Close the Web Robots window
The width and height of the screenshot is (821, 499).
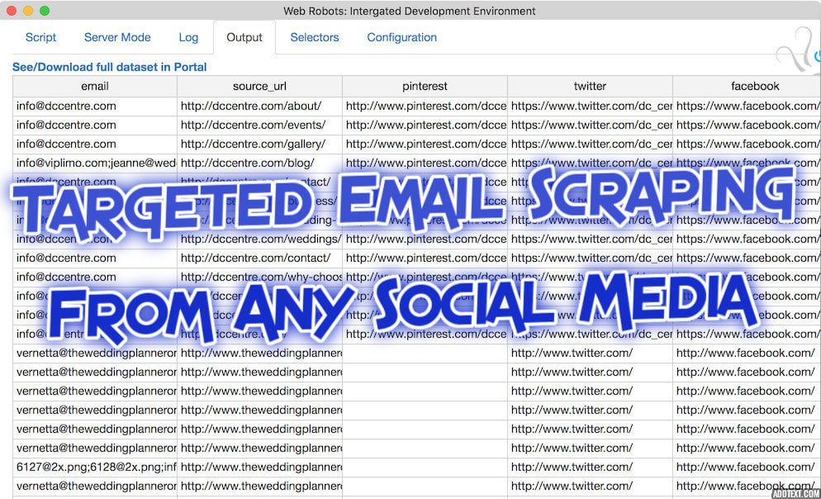(x=12, y=11)
